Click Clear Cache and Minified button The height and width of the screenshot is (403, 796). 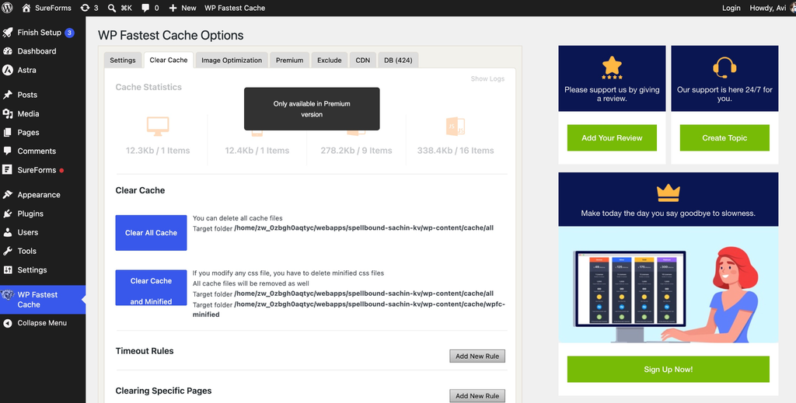pyautogui.click(x=152, y=287)
